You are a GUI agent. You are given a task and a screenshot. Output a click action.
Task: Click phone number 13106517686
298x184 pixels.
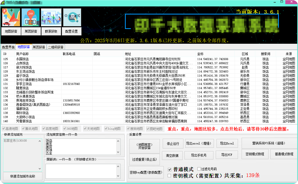[71, 100]
